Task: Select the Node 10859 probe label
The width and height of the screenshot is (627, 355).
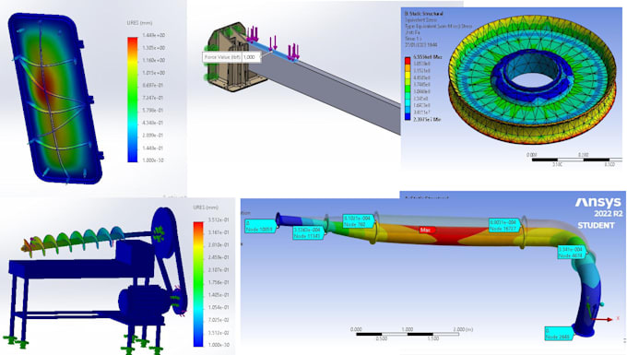Action: pos(259,227)
